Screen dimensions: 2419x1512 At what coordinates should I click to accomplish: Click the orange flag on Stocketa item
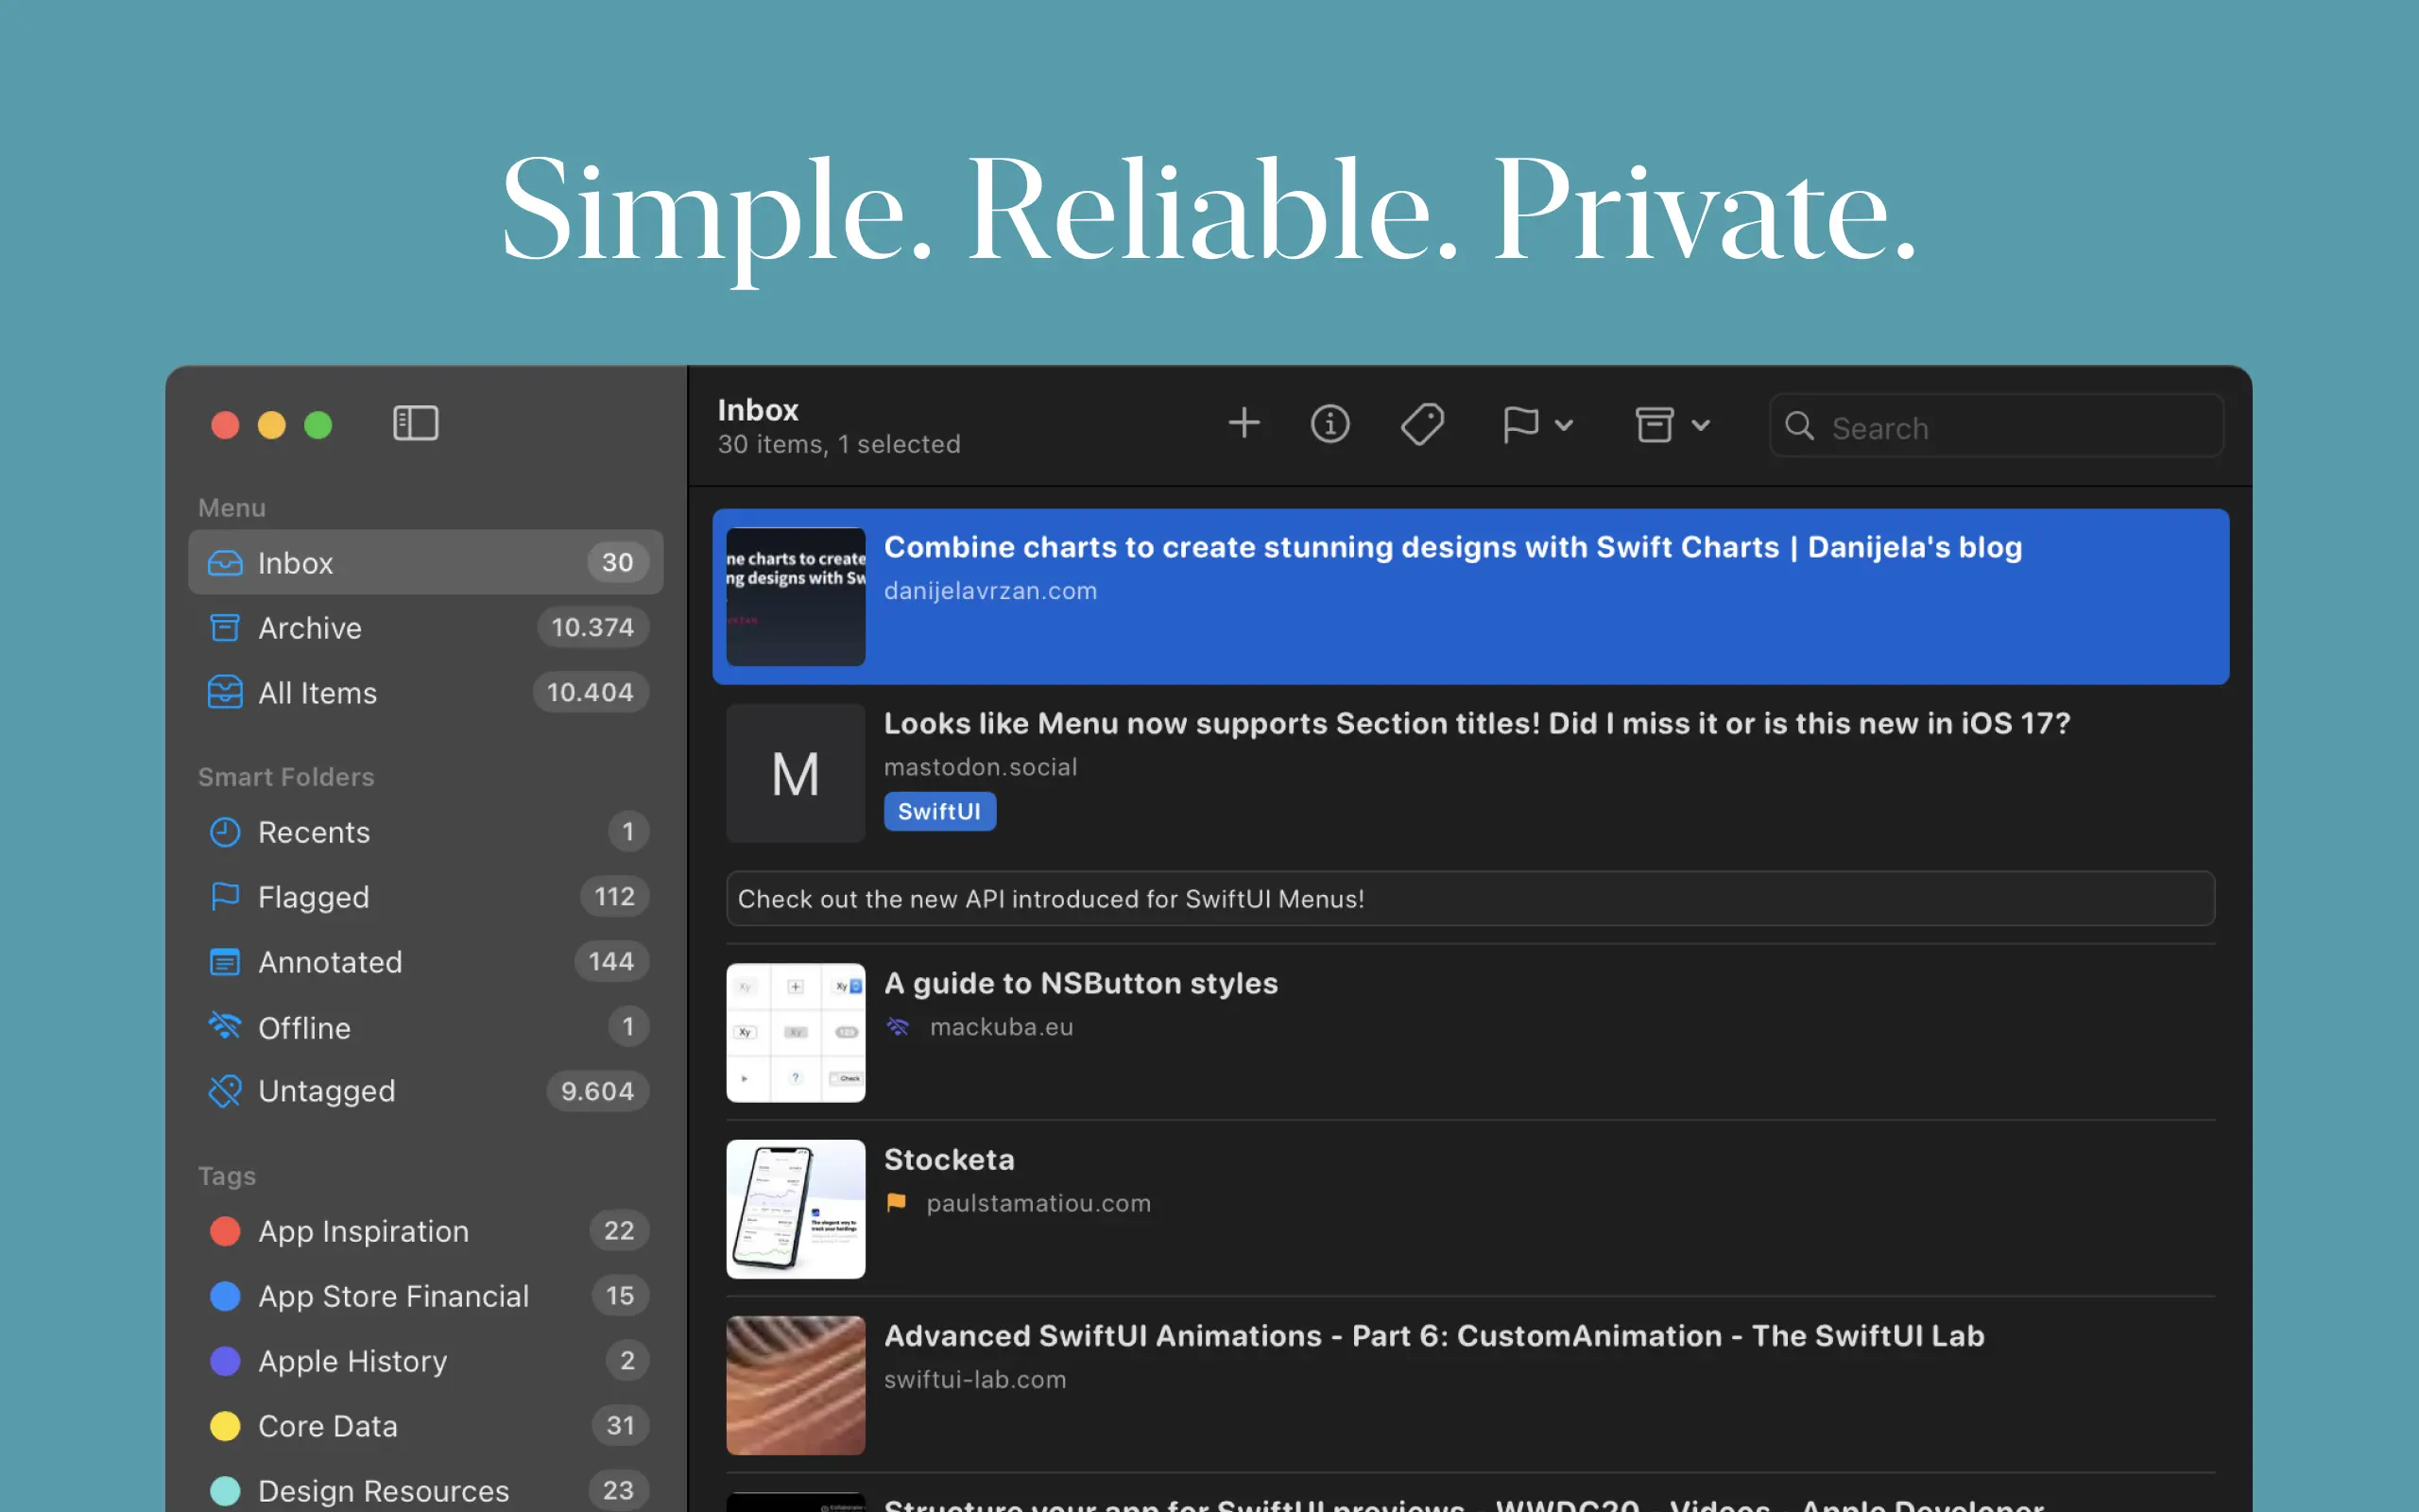[x=897, y=1203]
